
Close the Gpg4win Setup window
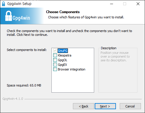click(138, 4)
